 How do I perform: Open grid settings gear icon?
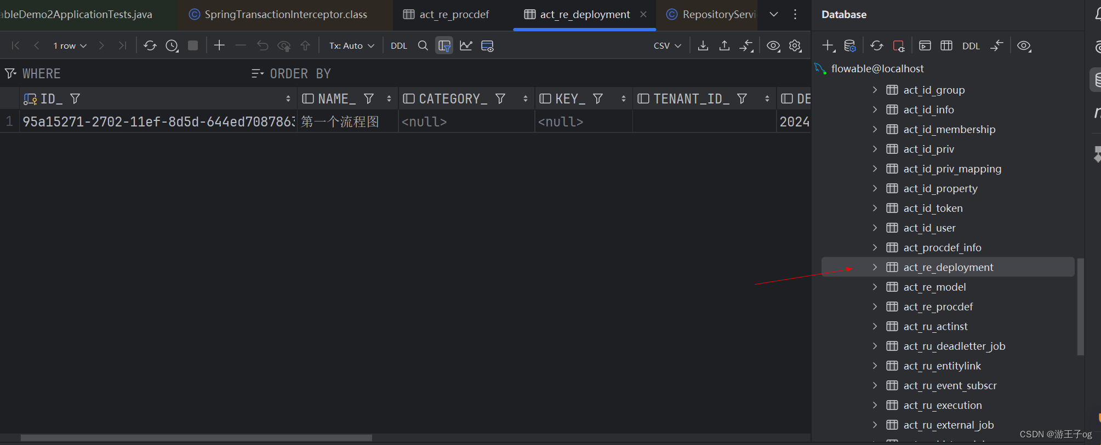(795, 45)
